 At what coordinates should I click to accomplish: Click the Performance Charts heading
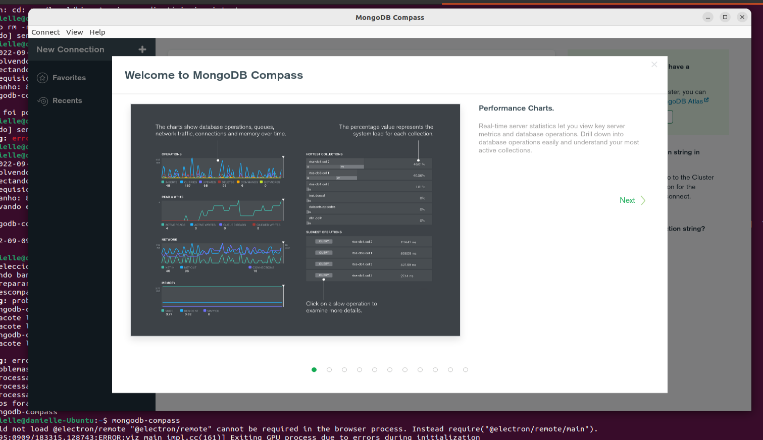click(x=516, y=108)
